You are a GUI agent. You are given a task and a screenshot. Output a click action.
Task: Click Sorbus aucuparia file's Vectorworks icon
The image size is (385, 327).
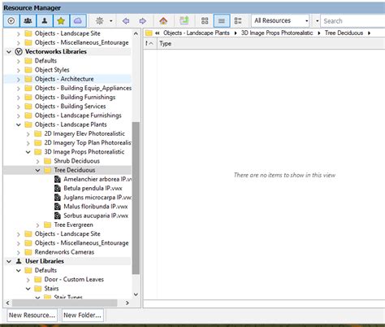click(58, 216)
